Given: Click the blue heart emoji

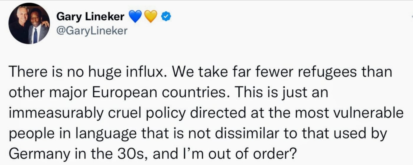Looking at the screenshot, I should click(136, 17).
